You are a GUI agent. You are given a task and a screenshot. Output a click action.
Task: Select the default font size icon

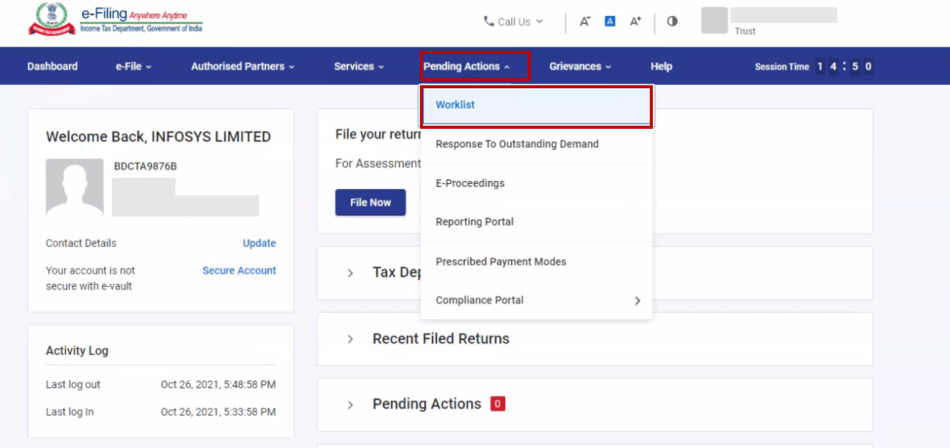point(610,22)
